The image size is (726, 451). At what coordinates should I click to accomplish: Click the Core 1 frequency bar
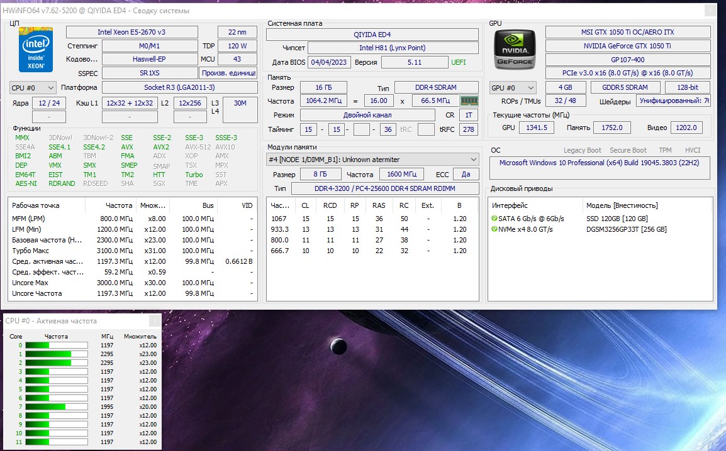pyautogui.click(x=57, y=354)
